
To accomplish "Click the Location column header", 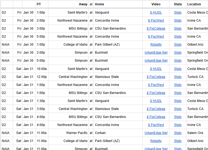I will 197,4.
